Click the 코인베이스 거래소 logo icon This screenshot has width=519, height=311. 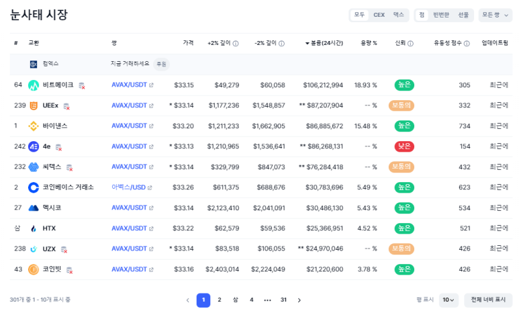tap(34, 187)
